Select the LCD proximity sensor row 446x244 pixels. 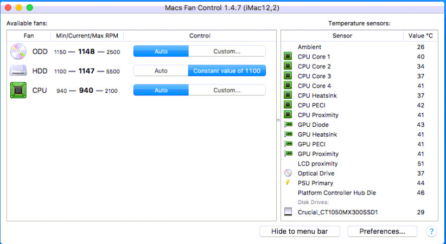360,164
